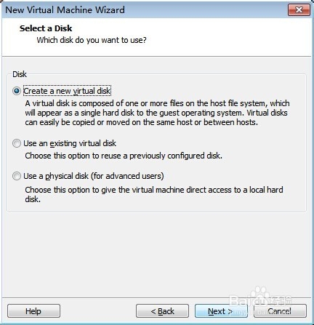Click the Baidu paw print watermark icon
This screenshot has height=325, width=314.
point(259,292)
